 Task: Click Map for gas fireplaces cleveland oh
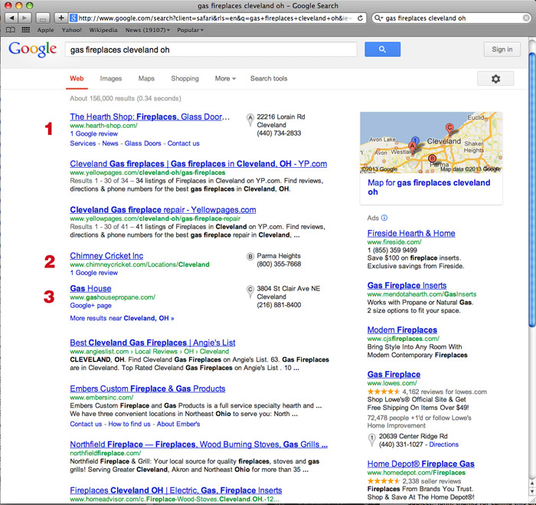click(429, 187)
